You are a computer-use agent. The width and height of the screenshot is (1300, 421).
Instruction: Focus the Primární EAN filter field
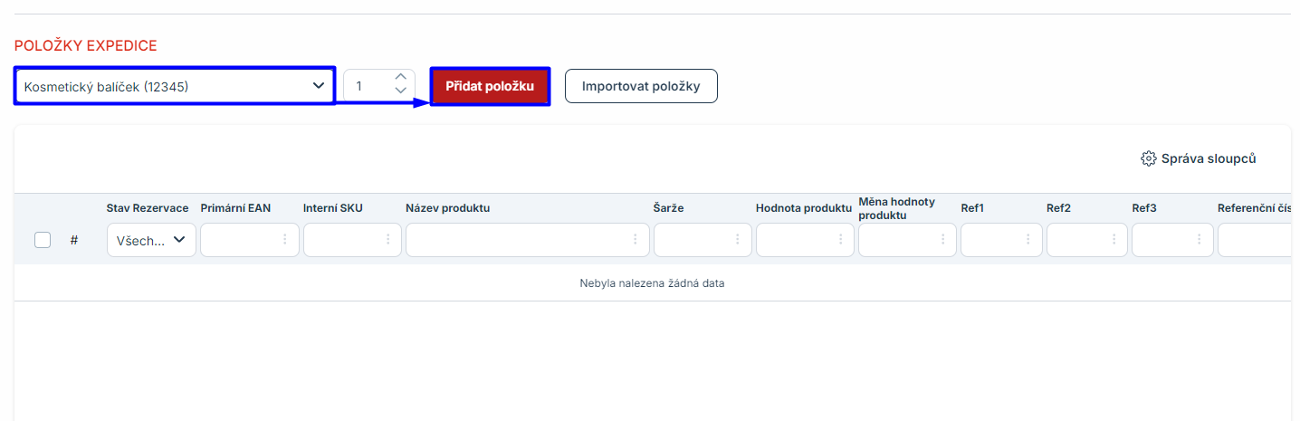click(240, 240)
